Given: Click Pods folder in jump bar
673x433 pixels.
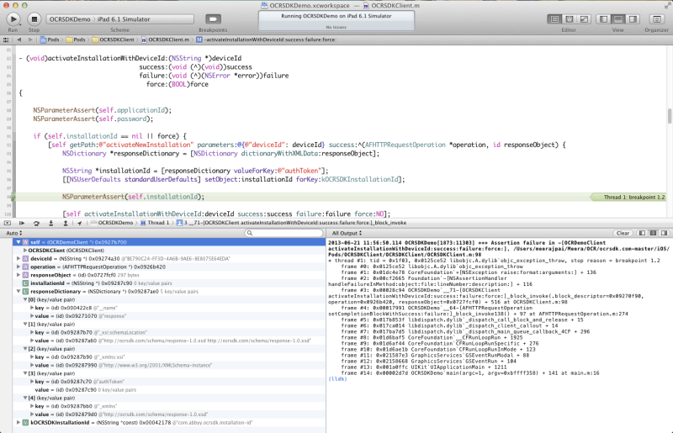Looking at the screenshot, I should pyautogui.click(x=76, y=40).
